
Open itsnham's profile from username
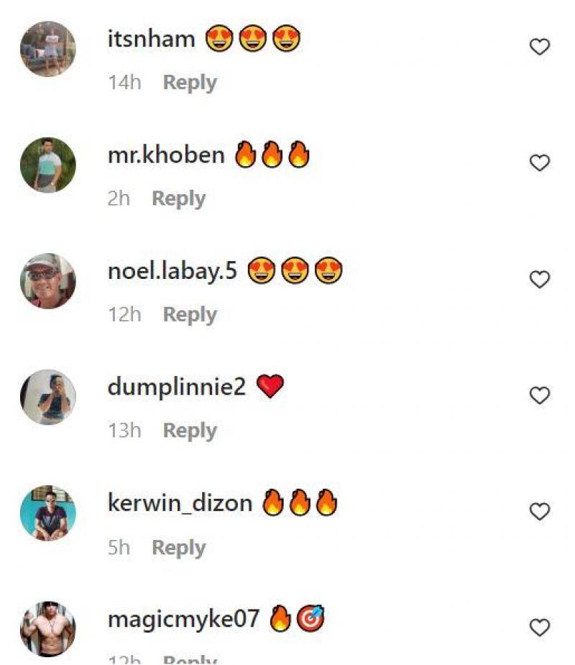pos(151,39)
